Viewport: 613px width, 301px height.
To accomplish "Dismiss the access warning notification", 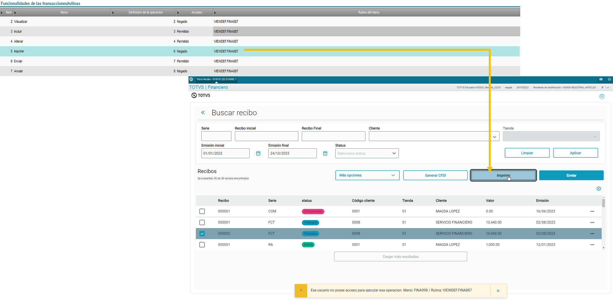I will pos(498,291).
